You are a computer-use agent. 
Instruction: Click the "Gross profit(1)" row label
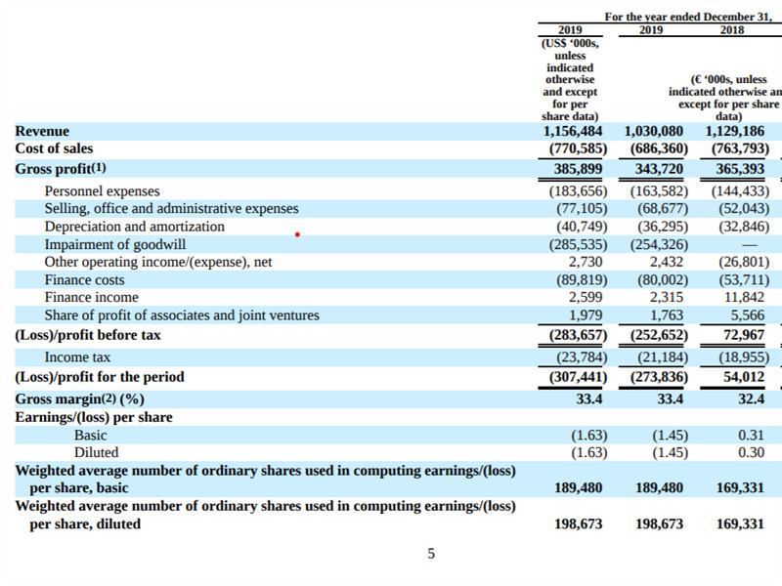tap(61, 168)
